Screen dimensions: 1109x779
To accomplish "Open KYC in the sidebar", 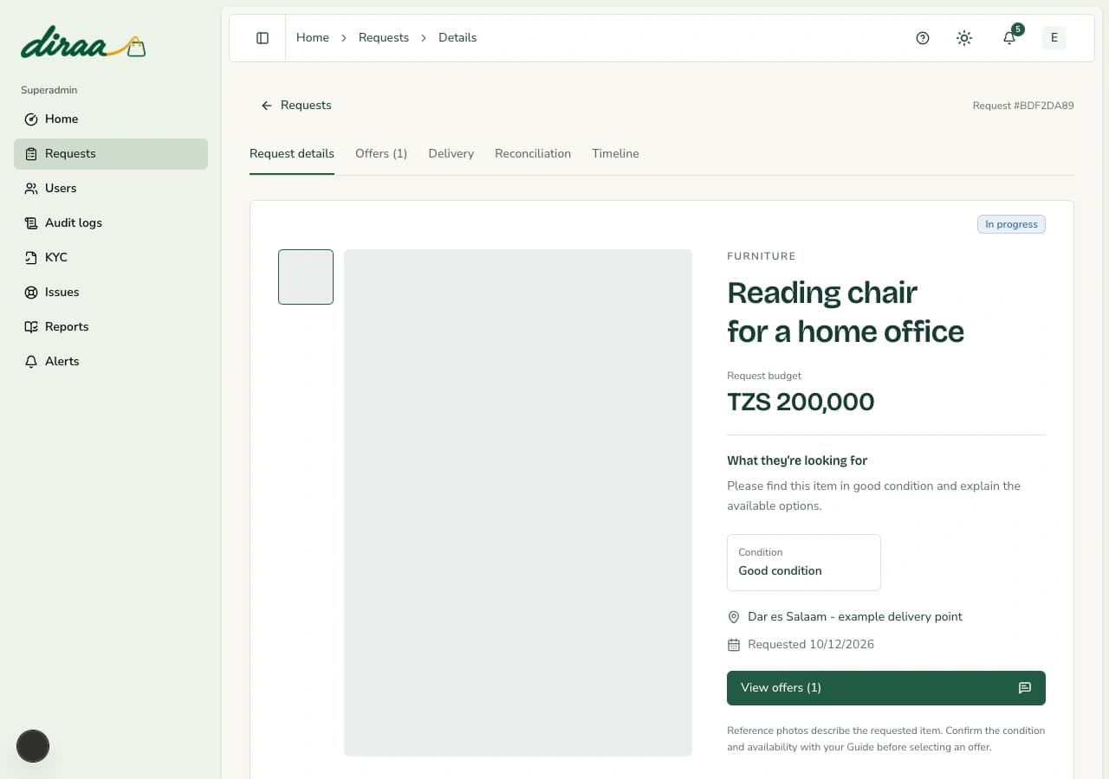I will pos(111,257).
